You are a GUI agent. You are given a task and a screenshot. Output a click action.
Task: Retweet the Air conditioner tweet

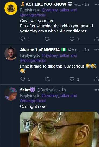pos(48,39)
